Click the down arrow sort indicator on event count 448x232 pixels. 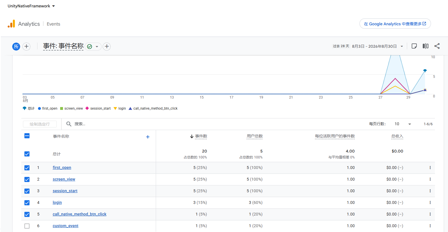click(x=192, y=137)
